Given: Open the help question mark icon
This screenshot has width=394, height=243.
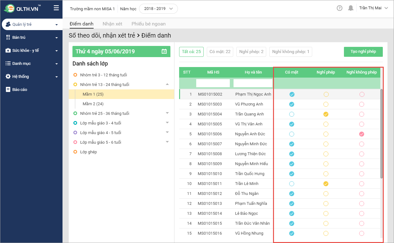Looking at the screenshot, I should pyautogui.click(x=340, y=8).
